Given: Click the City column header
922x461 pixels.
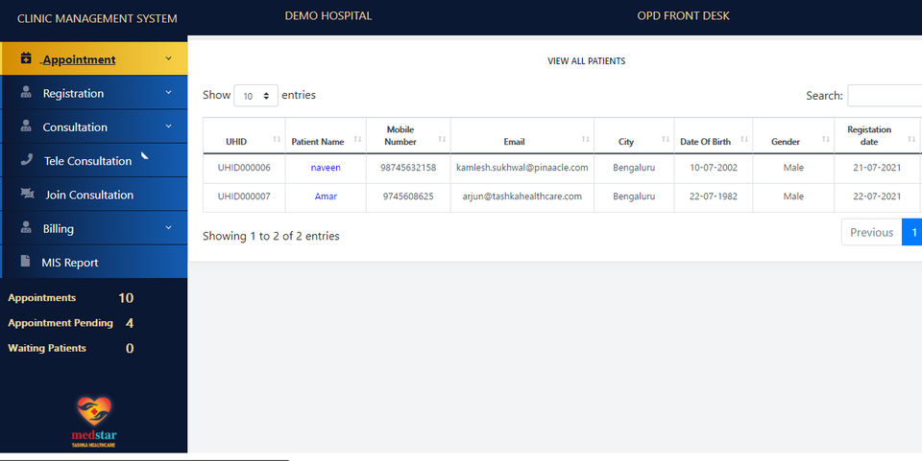Looking at the screenshot, I should click(x=634, y=135).
